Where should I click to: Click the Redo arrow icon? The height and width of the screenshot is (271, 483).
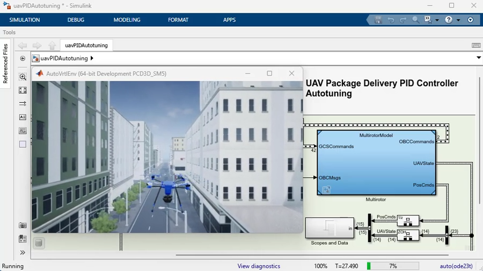(403, 20)
